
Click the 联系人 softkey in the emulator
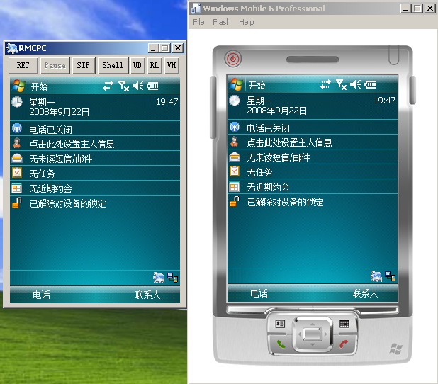(365, 293)
